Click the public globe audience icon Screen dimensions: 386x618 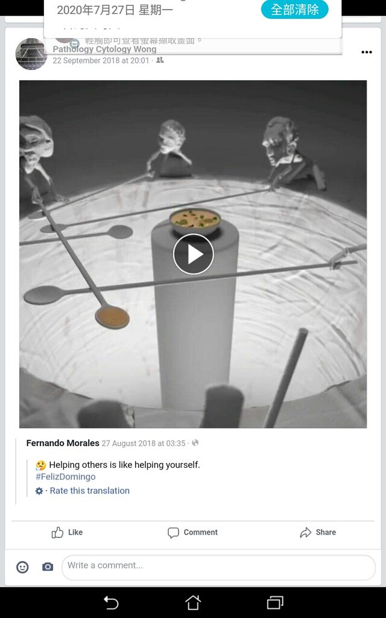[x=195, y=443]
